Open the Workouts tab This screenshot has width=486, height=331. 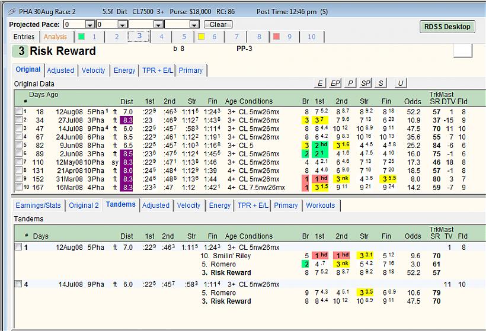coord(321,205)
